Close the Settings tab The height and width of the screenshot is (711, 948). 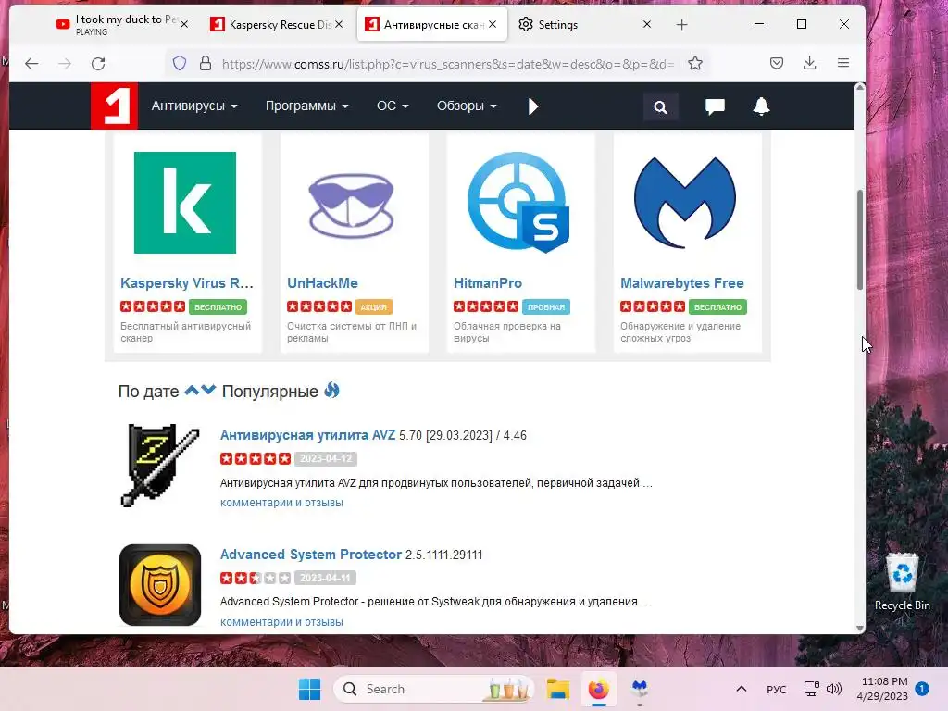tap(647, 25)
